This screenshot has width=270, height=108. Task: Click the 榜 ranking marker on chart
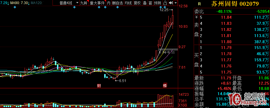pos(165,86)
